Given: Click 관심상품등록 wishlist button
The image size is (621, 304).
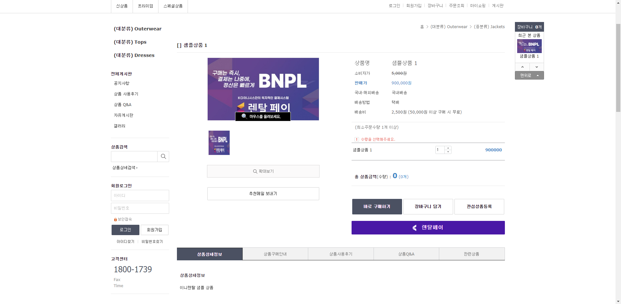Looking at the screenshot, I should pyautogui.click(x=479, y=207).
